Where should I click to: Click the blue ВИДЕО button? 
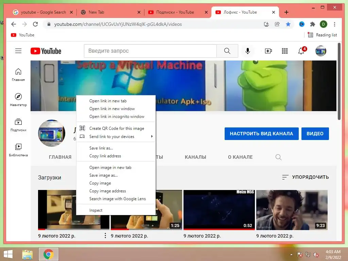click(x=315, y=134)
